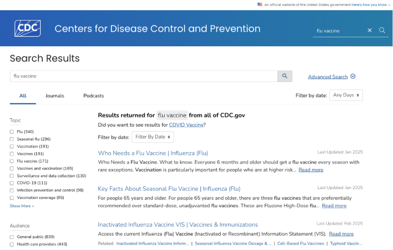Check the General public (839) checkbox
The width and height of the screenshot is (393, 250).
(12, 237)
